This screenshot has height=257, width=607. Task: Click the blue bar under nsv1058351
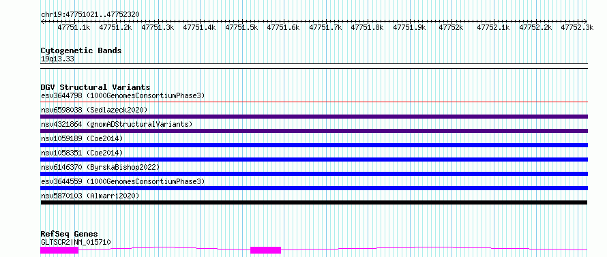[x=314, y=160]
